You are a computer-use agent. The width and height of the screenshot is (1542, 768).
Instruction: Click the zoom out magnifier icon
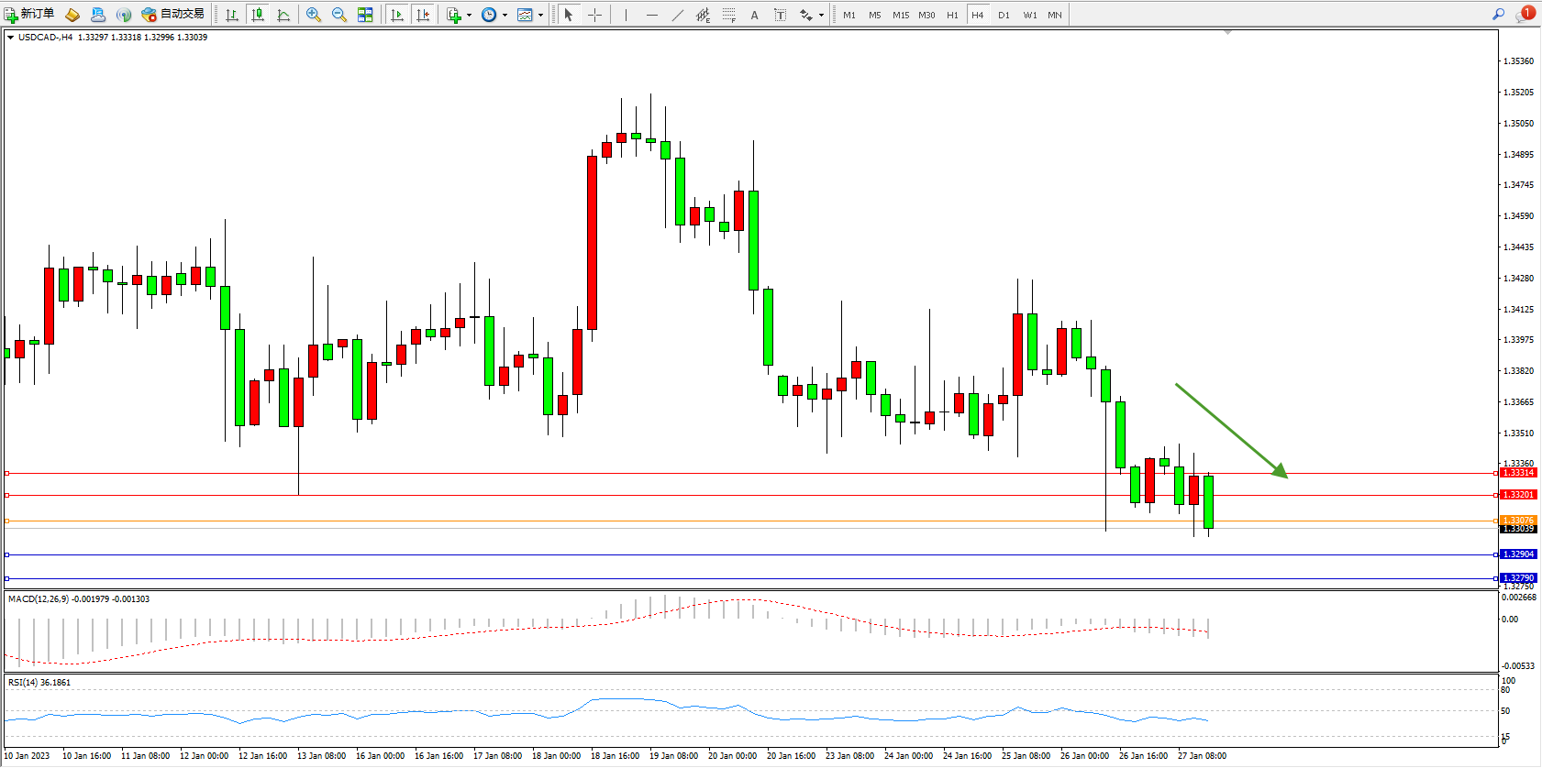339,15
